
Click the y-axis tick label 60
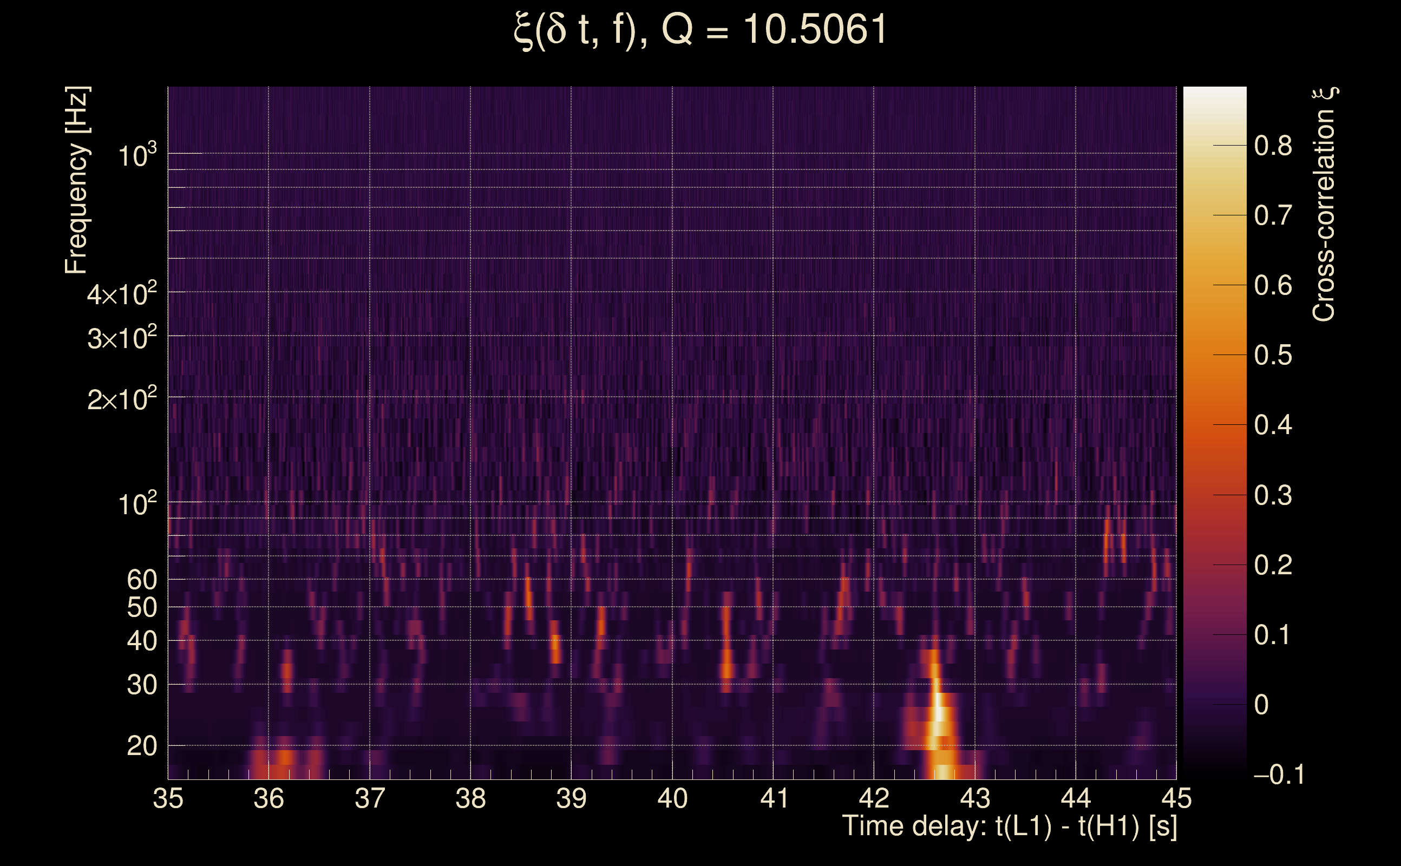click(x=141, y=580)
